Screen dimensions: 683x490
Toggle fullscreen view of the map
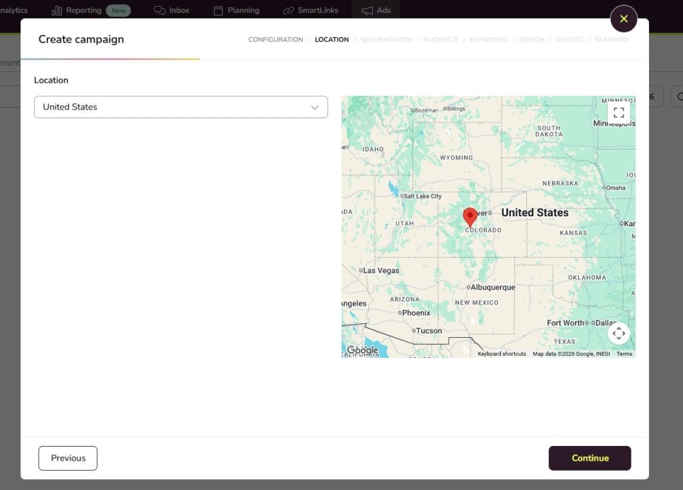point(618,112)
